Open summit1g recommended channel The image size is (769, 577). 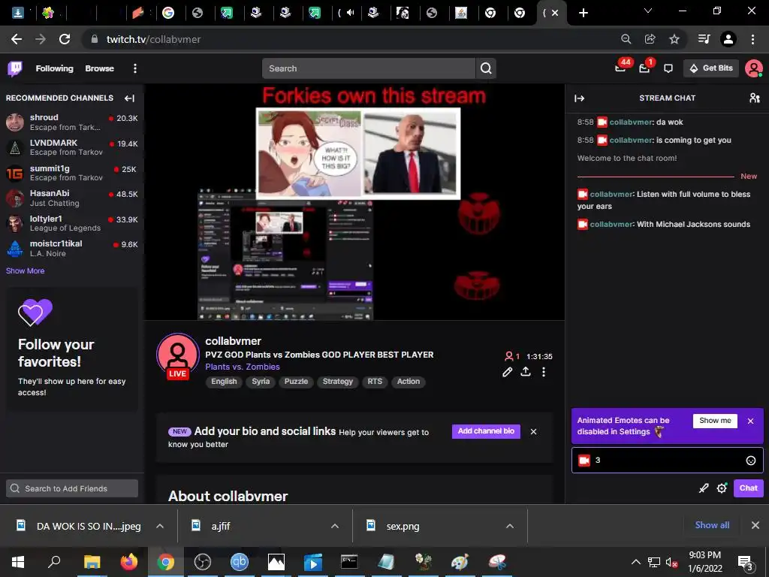pyautogui.click(x=72, y=173)
